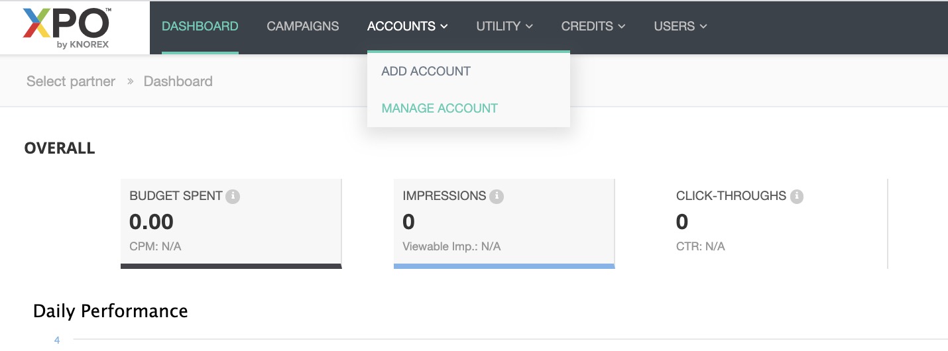
Task: Click the Impressions info icon
Action: 497,197
